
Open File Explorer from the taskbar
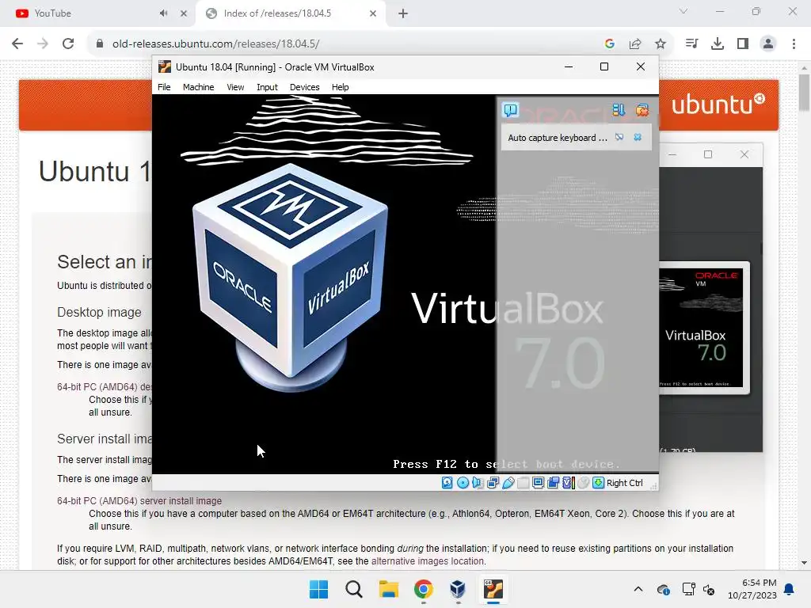pyautogui.click(x=388, y=589)
